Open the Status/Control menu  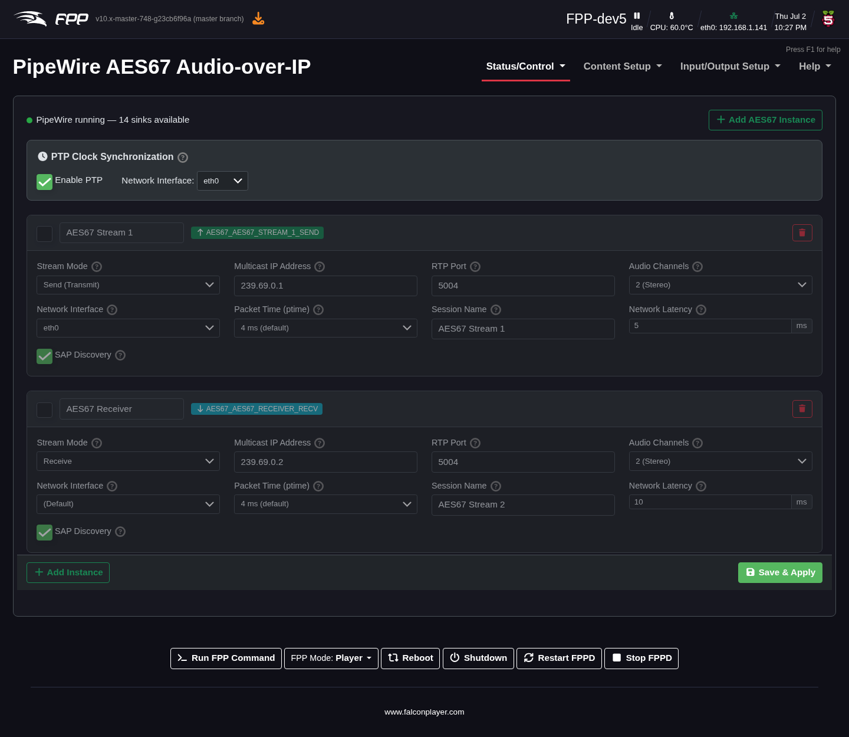click(x=526, y=67)
